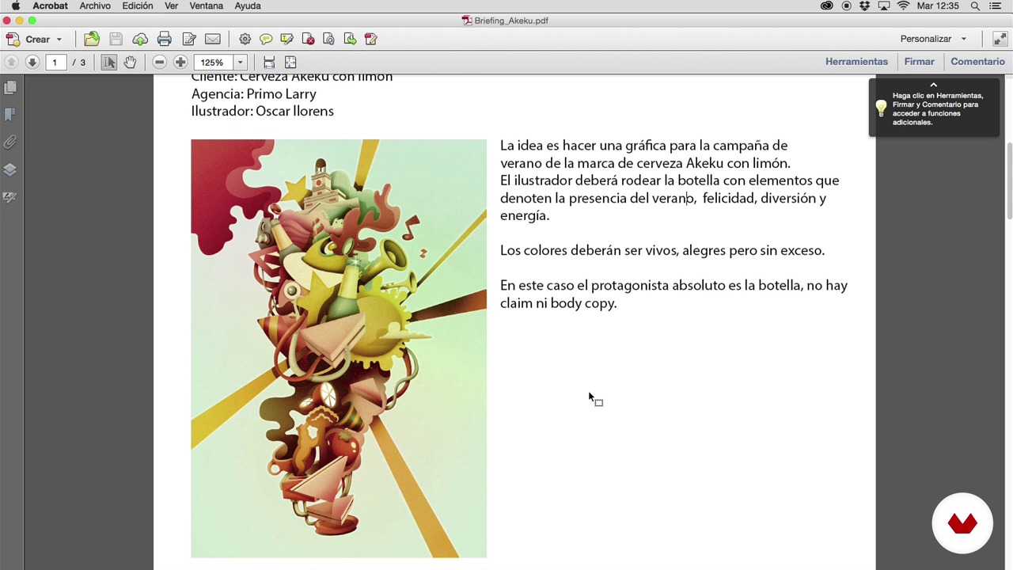Go to previous page arrow

coord(11,62)
